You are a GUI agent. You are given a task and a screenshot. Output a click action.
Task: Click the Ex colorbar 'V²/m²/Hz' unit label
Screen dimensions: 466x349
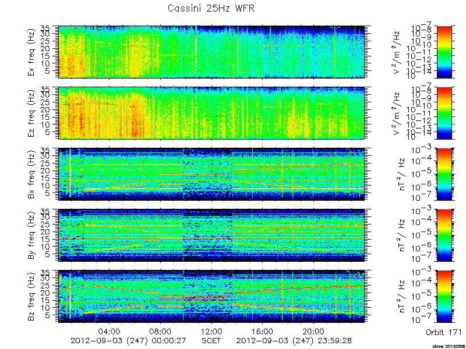(x=397, y=52)
